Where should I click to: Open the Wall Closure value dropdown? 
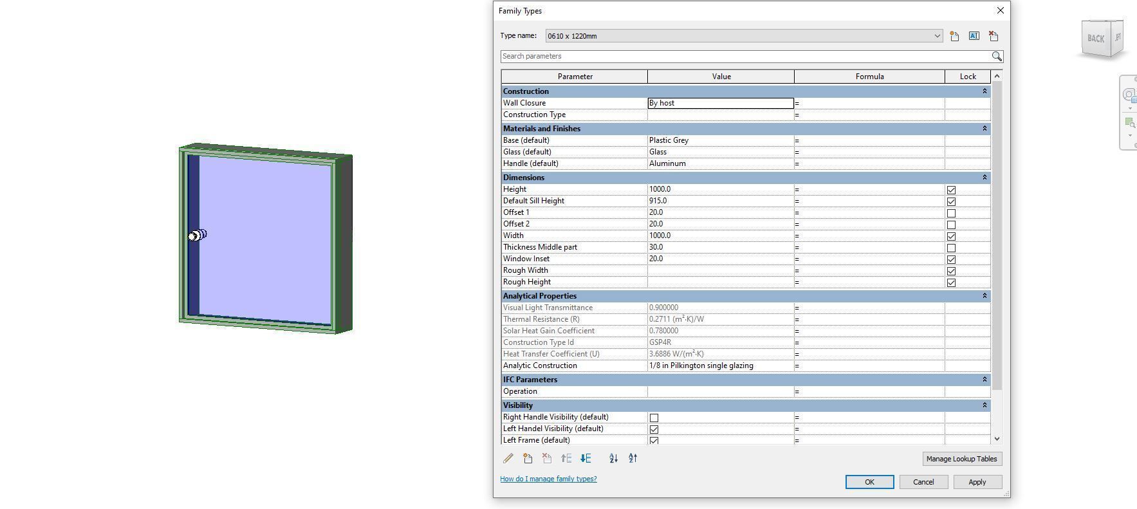(x=721, y=103)
